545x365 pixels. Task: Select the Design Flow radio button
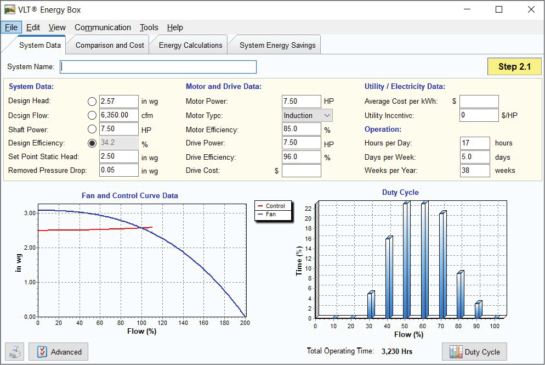[92, 115]
